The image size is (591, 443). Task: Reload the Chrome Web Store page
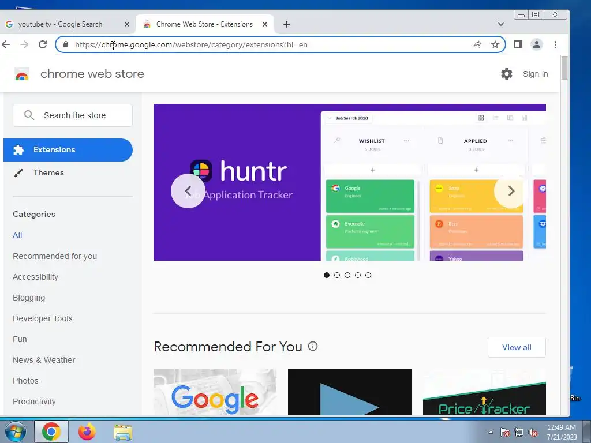tap(43, 44)
